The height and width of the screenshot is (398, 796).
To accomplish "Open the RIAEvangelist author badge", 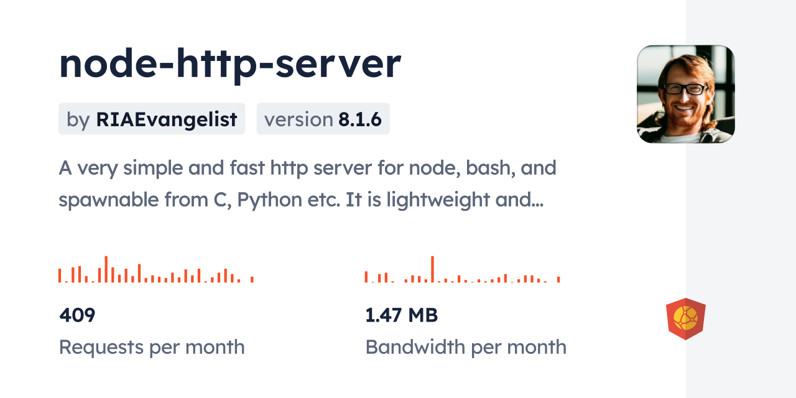I will coord(152,119).
